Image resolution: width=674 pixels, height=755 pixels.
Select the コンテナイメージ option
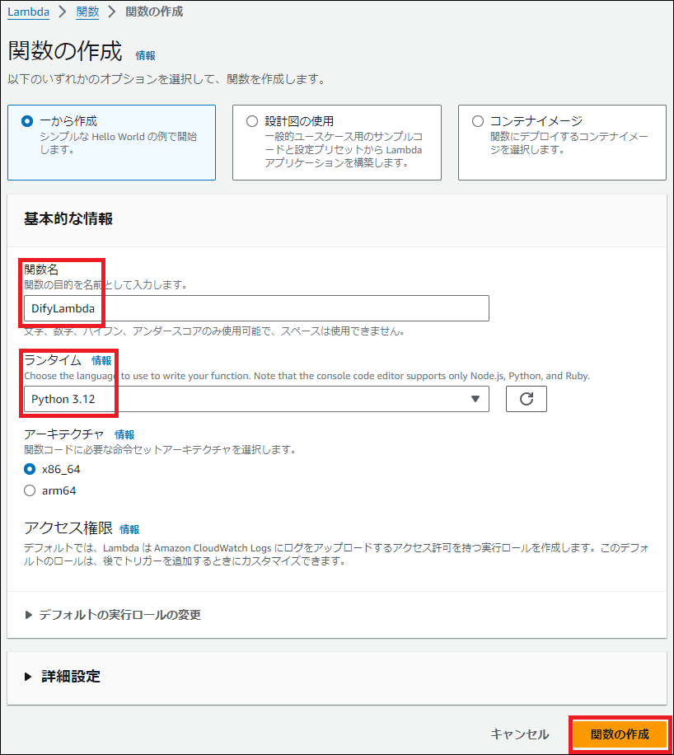click(x=478, y=121)
